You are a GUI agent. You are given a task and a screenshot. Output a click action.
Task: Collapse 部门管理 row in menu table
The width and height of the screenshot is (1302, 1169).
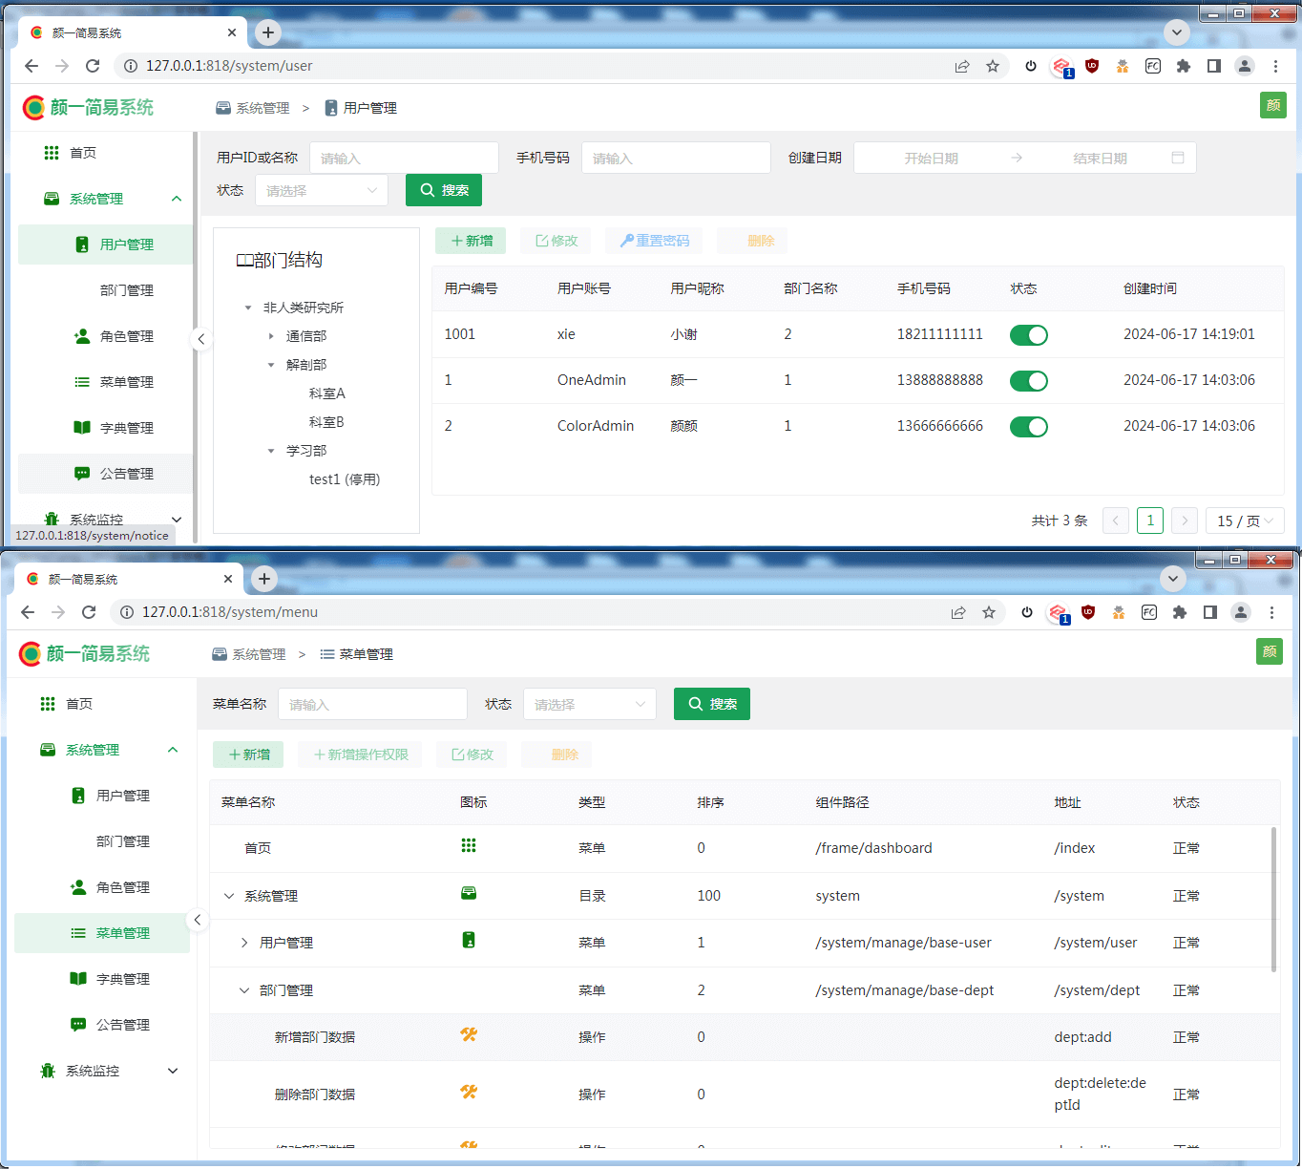(x=244, y=990)
